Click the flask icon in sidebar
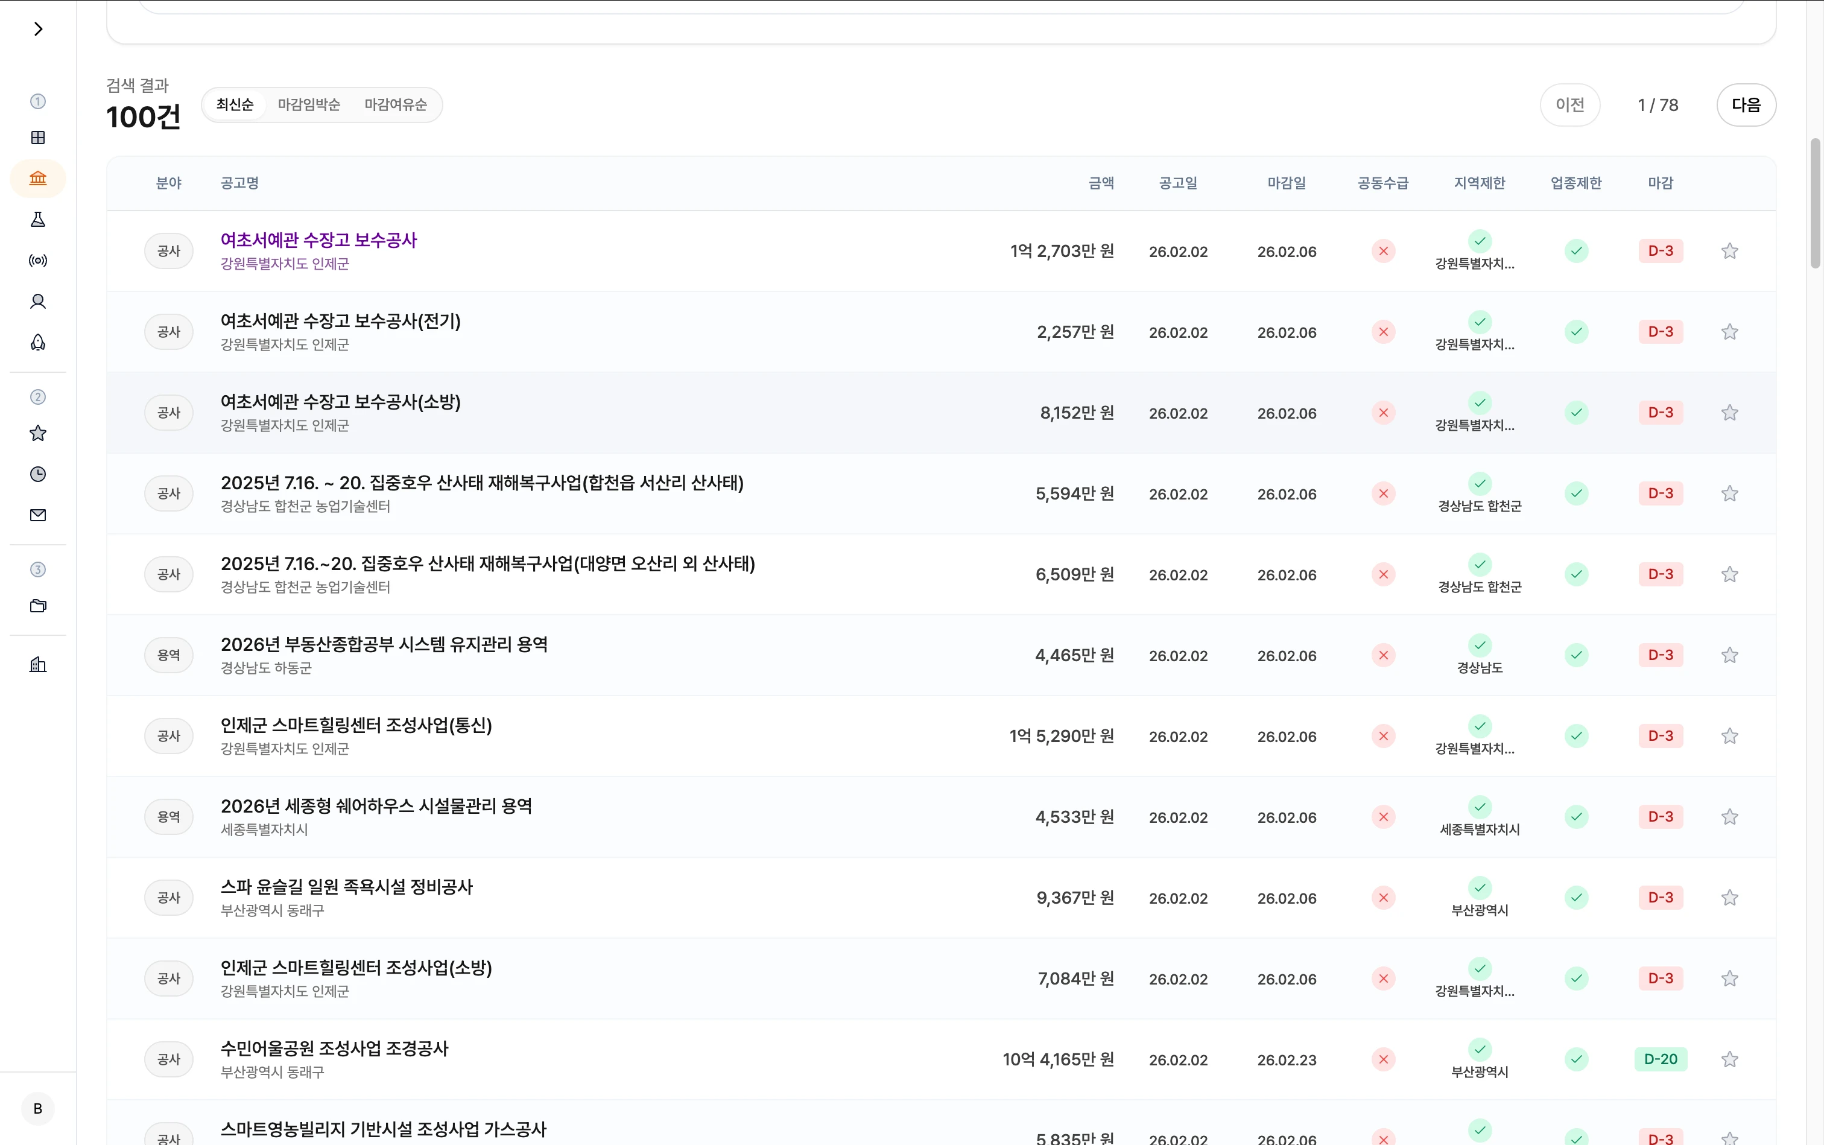The image size is (1824, 1145). point(38,220)
